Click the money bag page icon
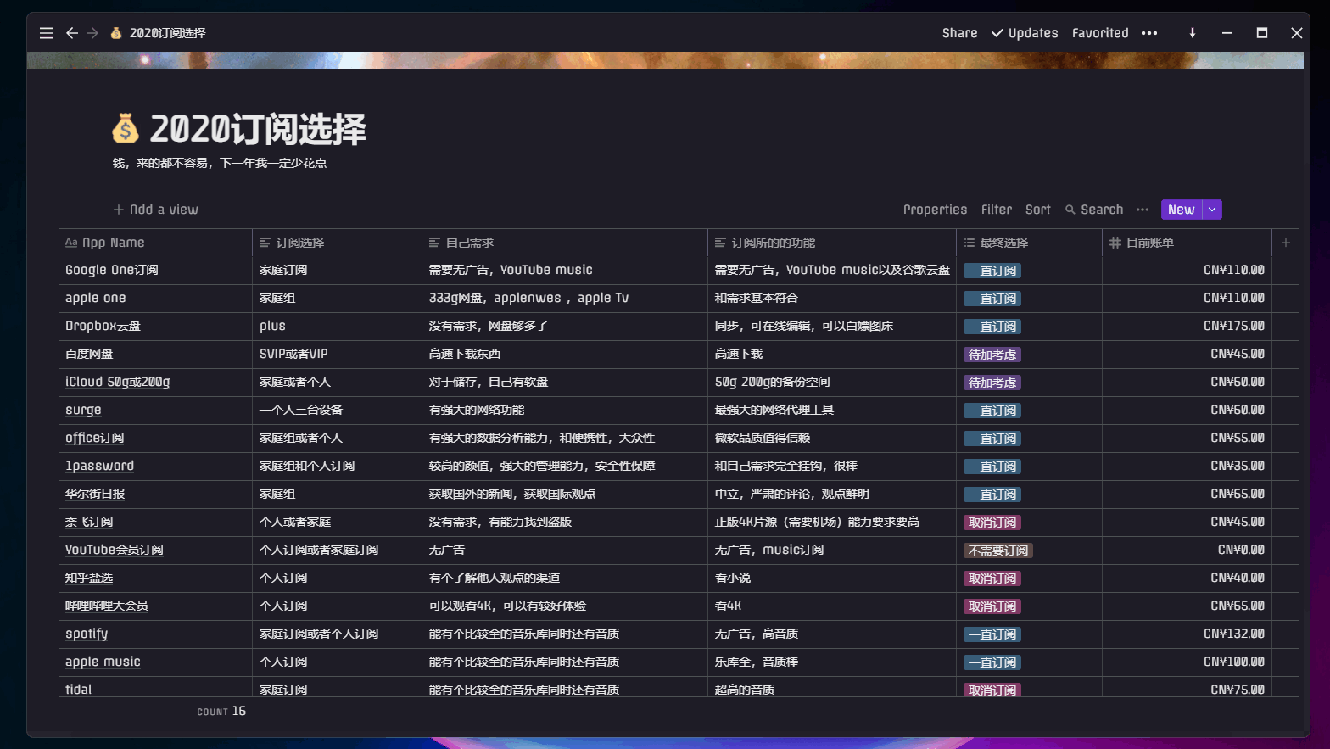 [x=126, y=130]
